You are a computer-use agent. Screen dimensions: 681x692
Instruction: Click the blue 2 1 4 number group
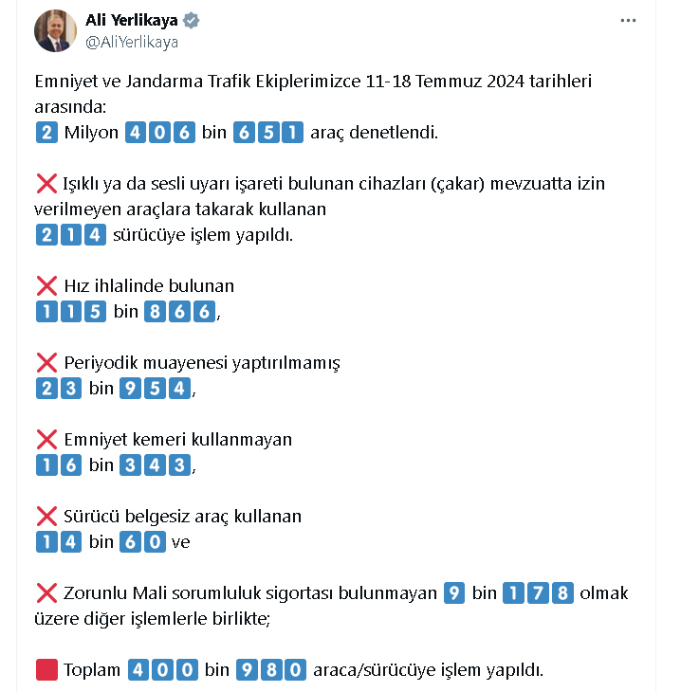[71, 235]
